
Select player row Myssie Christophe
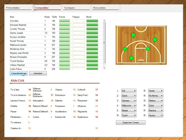[x=56, y=57]
